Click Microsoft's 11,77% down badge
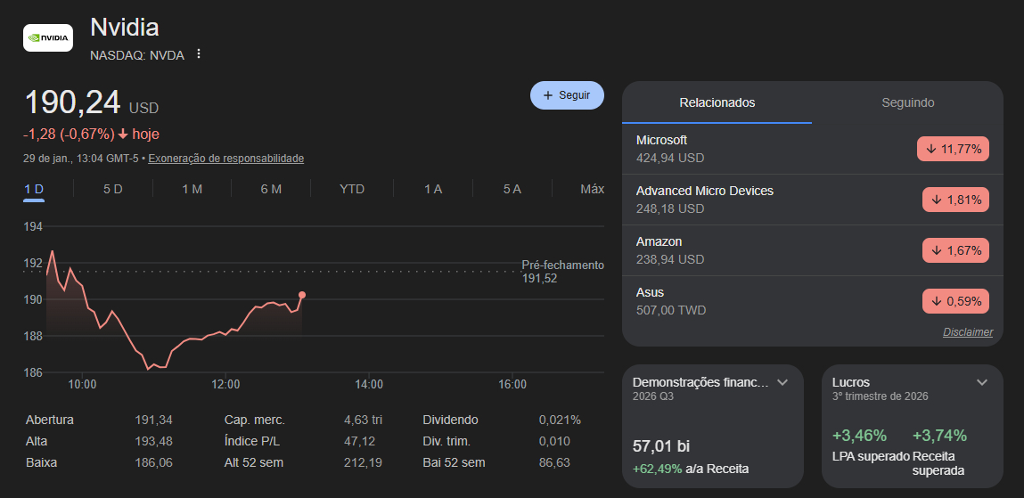 click(x=953, y=150)
